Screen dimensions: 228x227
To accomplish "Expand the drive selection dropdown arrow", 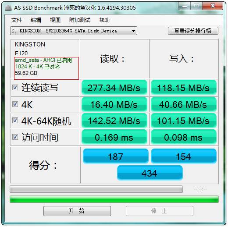I will (x=133, y=31).
